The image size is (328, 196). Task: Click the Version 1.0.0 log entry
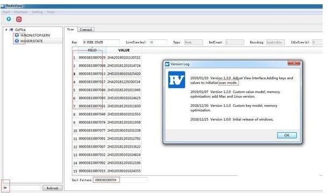(x=232, y=119)
